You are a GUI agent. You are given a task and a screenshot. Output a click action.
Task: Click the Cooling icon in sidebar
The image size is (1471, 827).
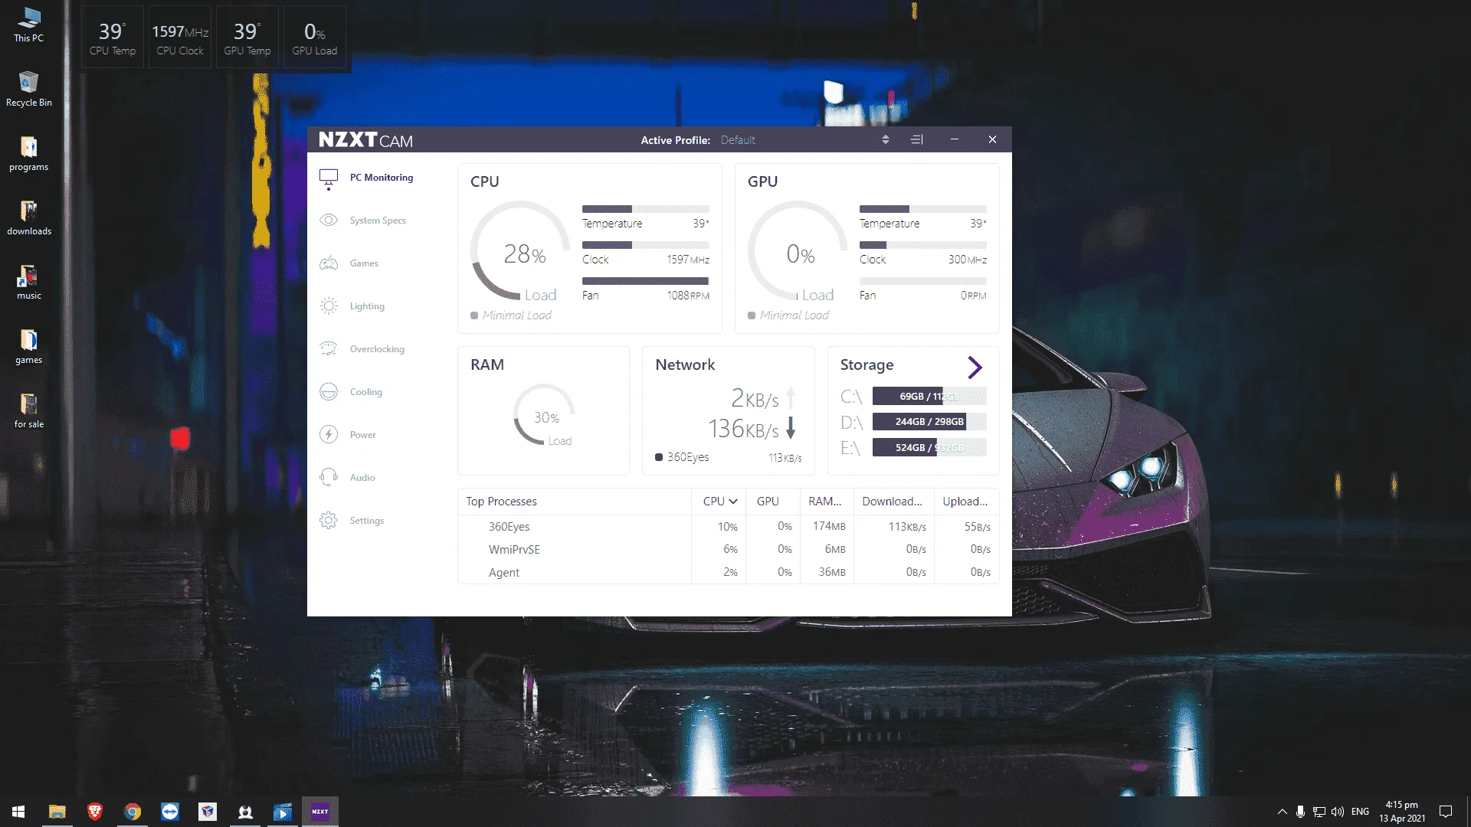[329, 392]
